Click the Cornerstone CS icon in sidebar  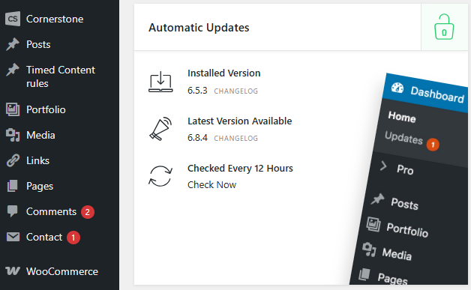[x=13, y=19]
